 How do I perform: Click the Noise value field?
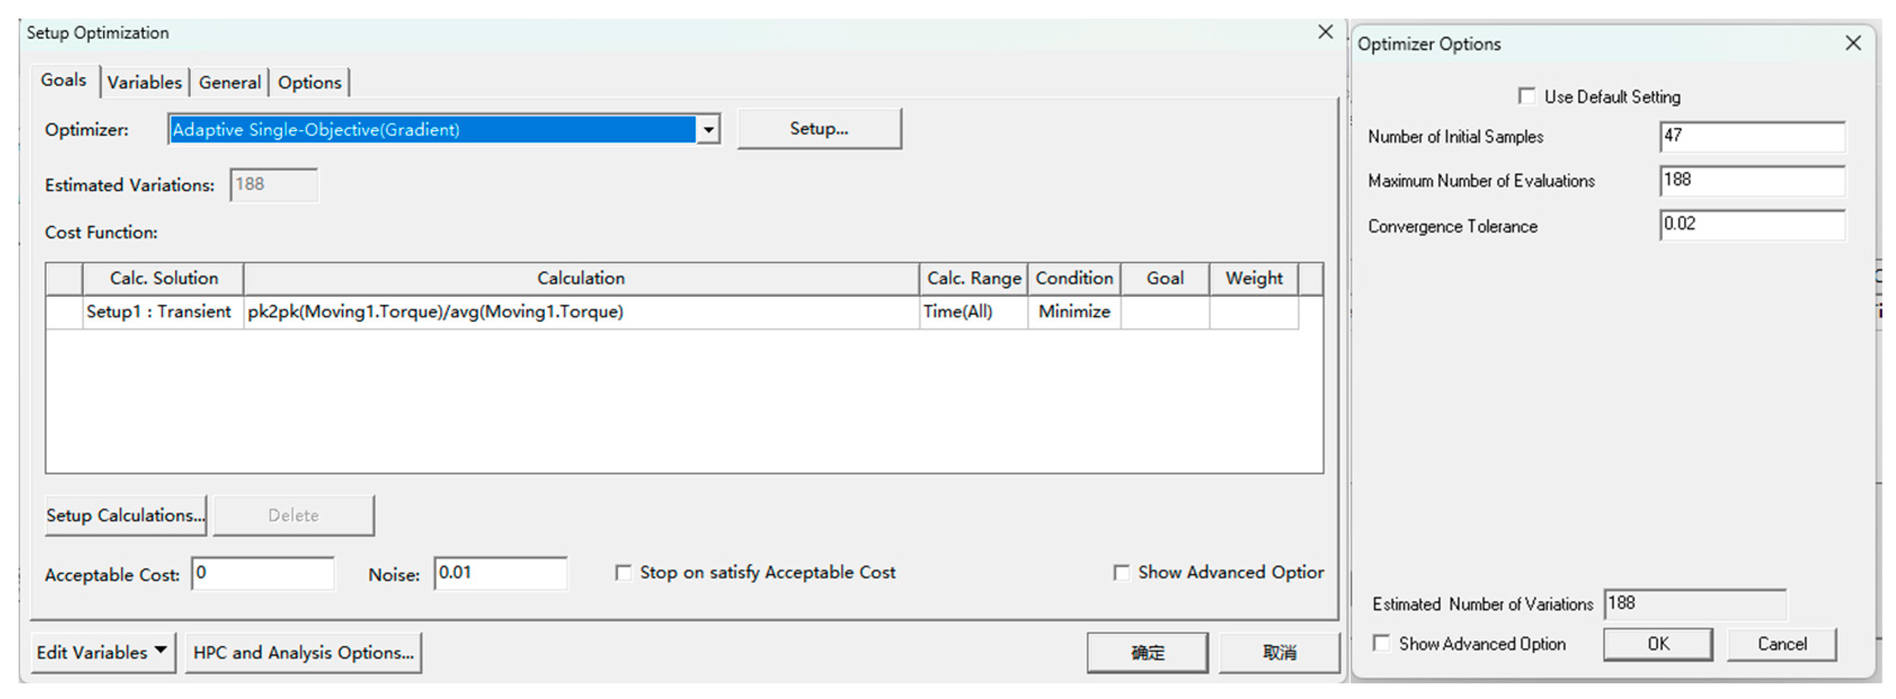500,573
